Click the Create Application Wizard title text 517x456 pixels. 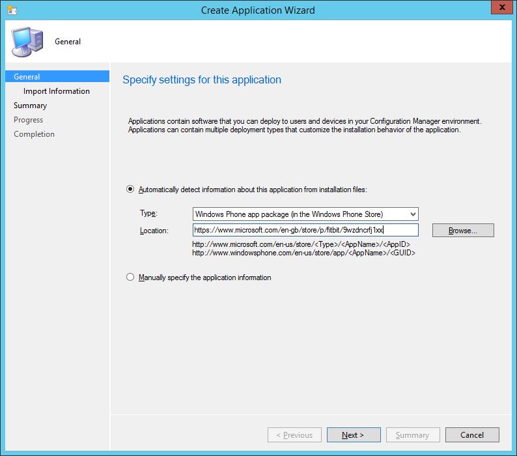258,10
